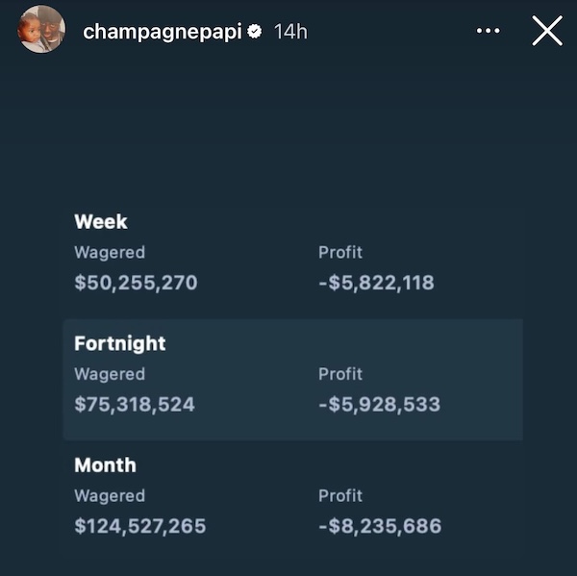Open the three-dot more options menu
The height and width of the screenshot is (576, 577).
(x=488, y=31)
